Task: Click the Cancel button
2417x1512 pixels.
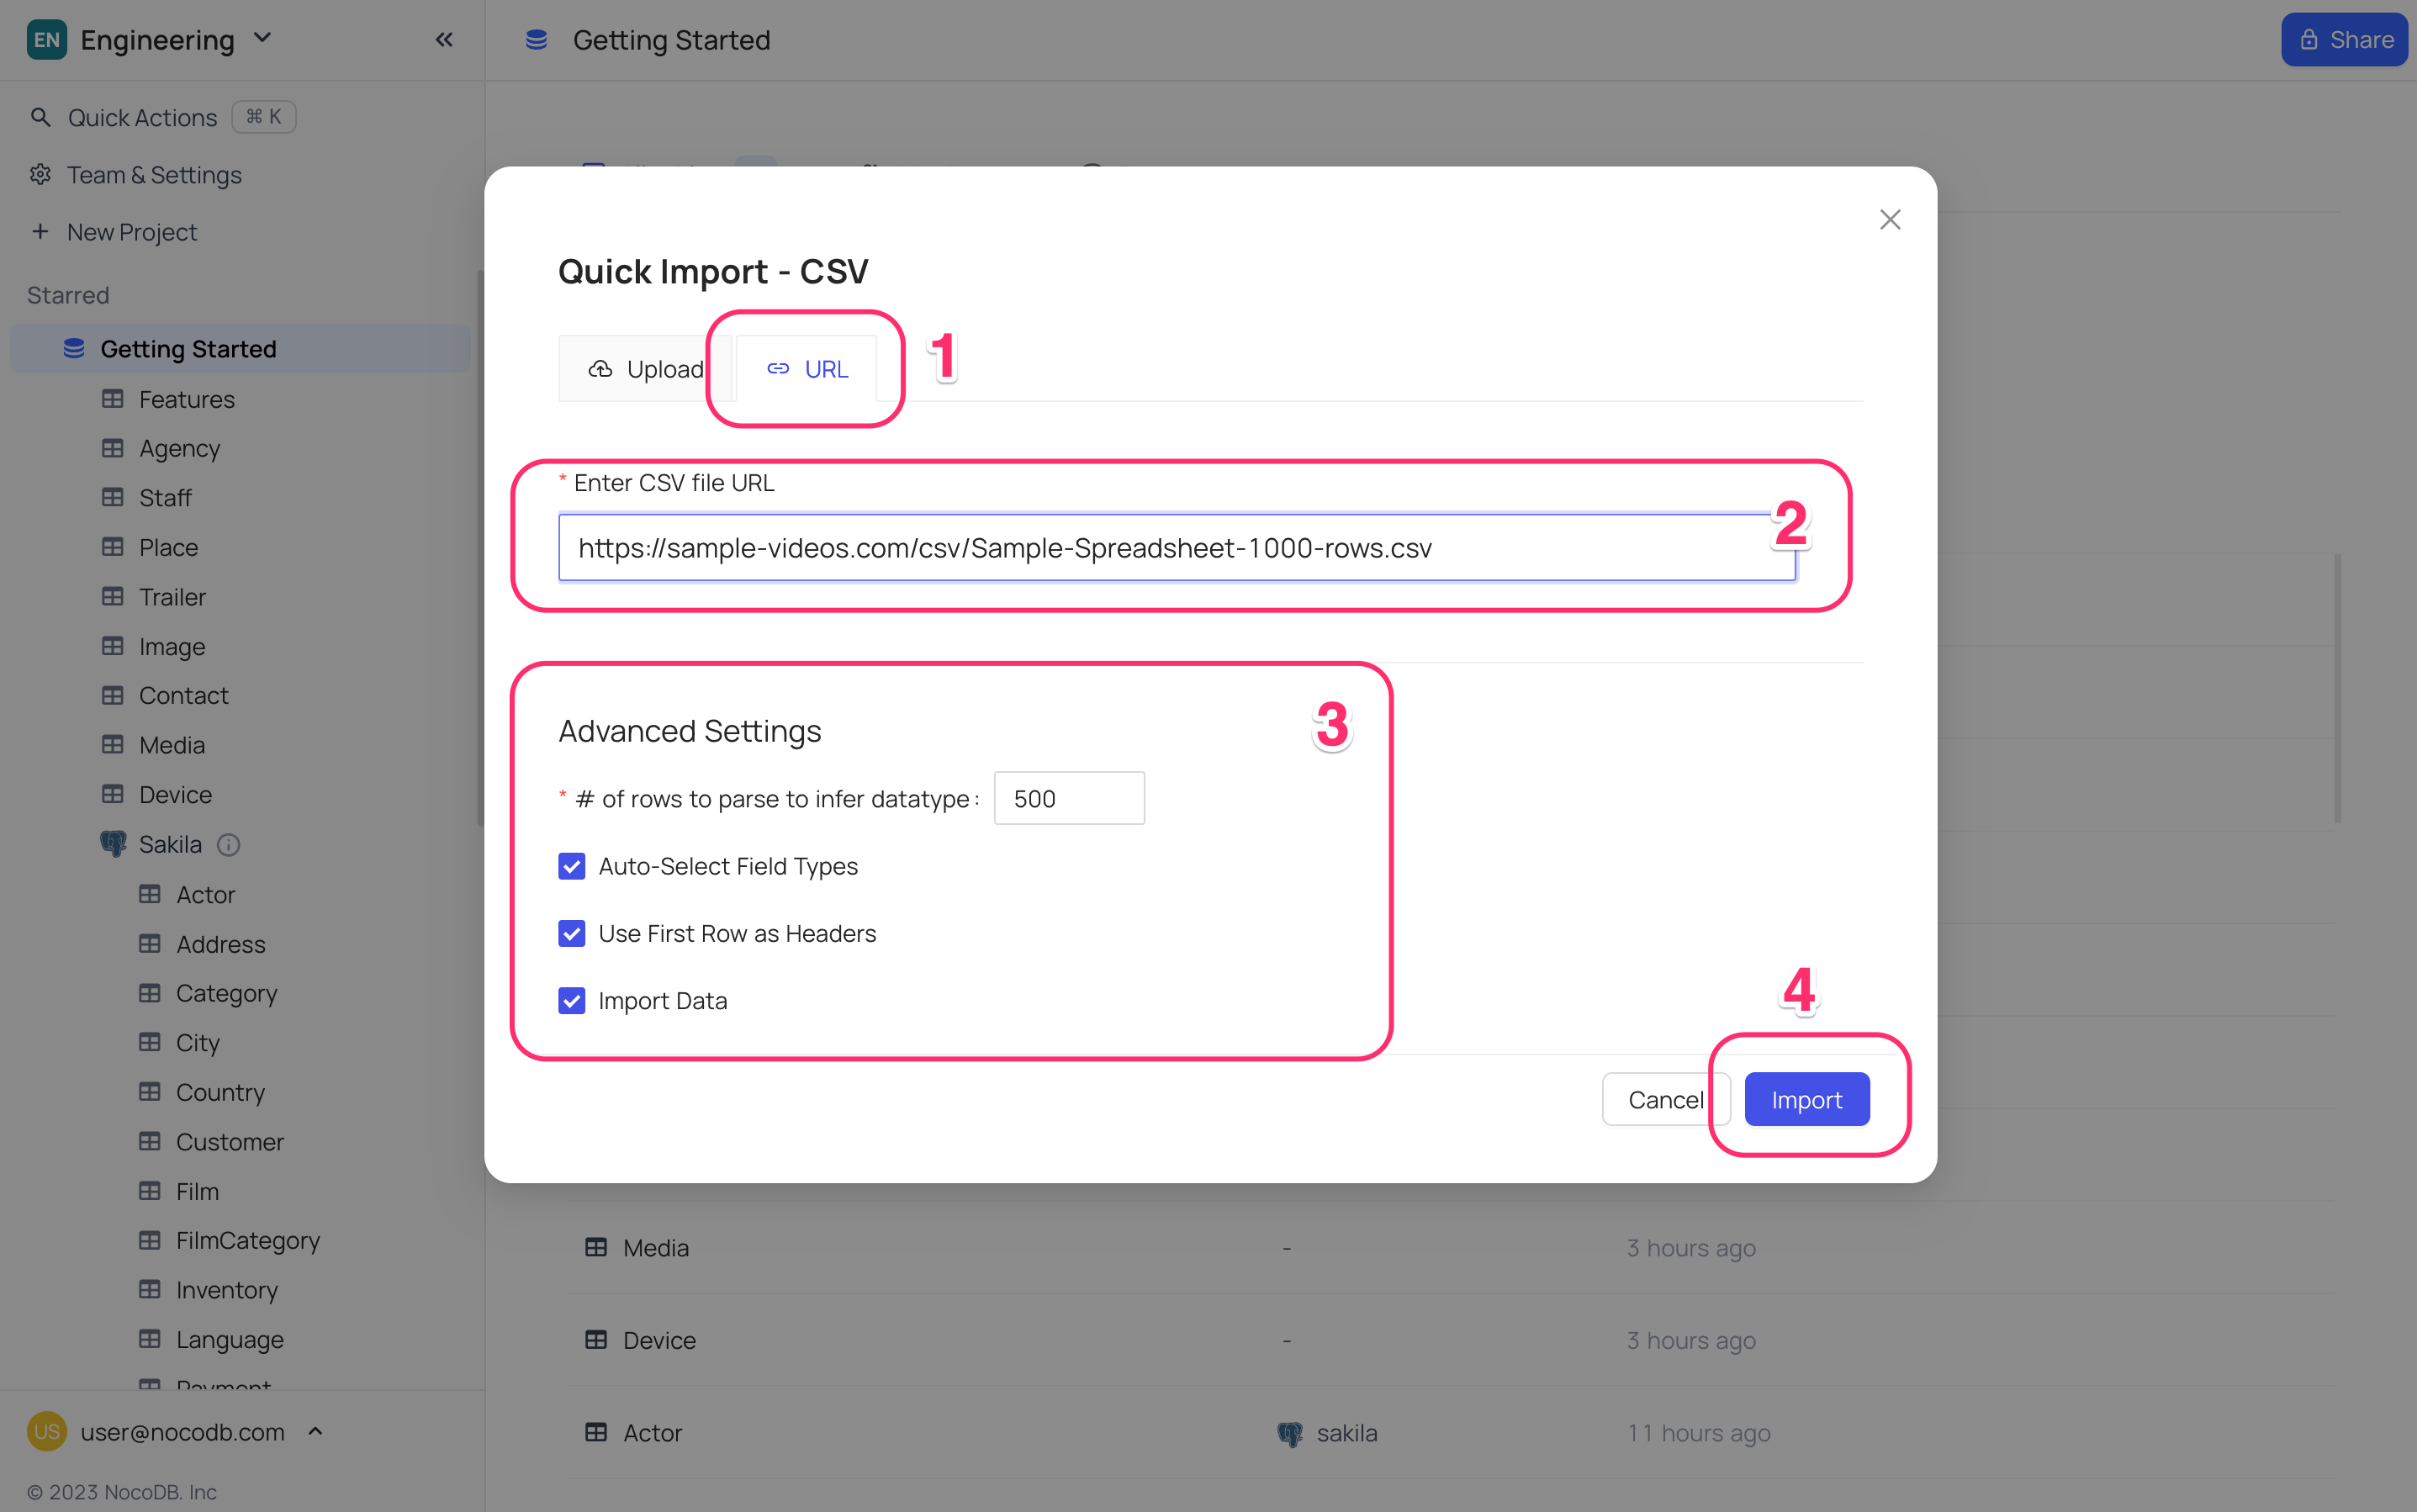Action: pos(1665,1099)
